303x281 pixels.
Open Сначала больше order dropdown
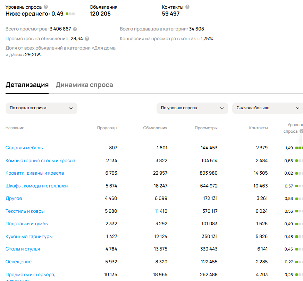(268, 108)
